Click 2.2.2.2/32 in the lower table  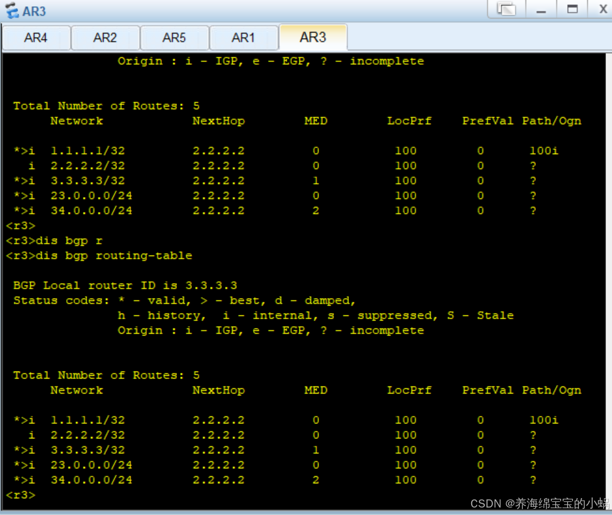[88, 435]
